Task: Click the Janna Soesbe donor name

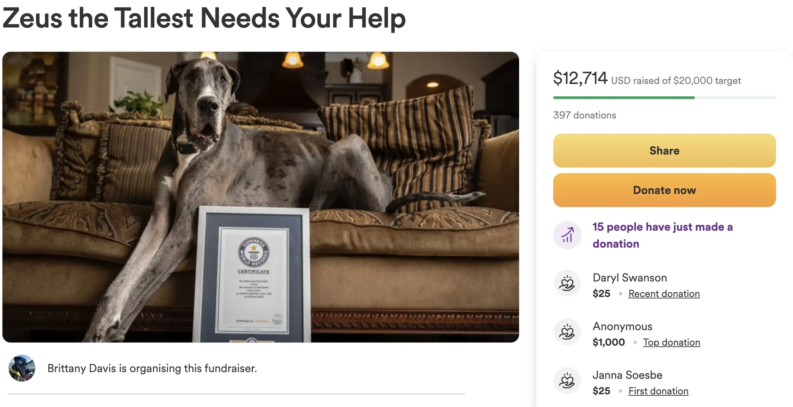Action: tap(627, 375)
